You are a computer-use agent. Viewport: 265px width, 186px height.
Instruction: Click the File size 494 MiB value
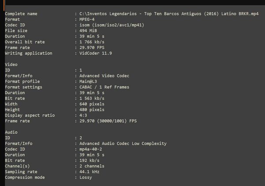(x=88, y=31)
